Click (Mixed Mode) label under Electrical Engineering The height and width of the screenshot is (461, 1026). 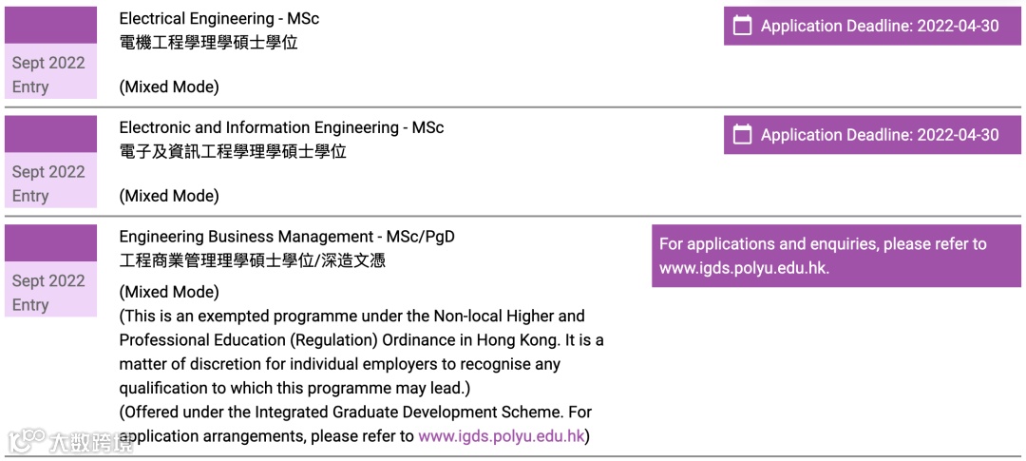169,87
